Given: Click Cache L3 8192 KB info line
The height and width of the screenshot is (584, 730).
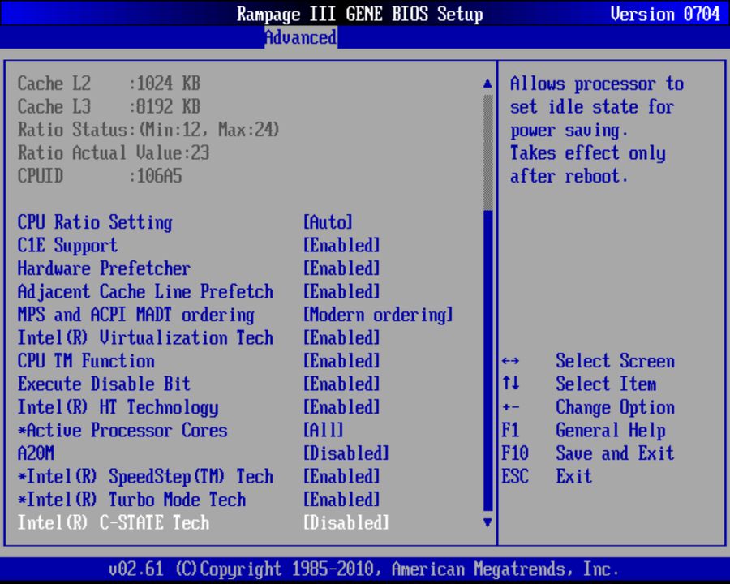Looking at the screenshot, I should (109, 106).
